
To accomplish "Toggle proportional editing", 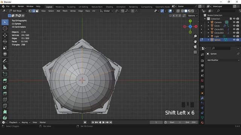I will [x=133, y=11].
